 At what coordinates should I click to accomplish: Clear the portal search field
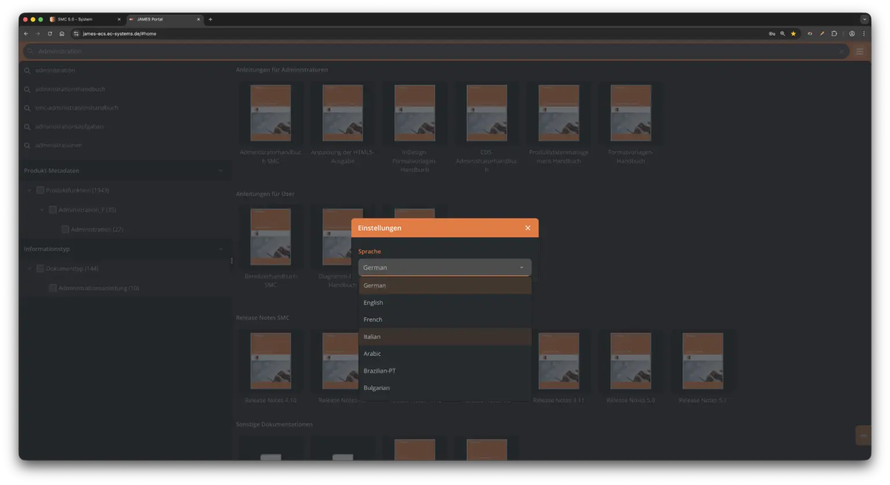pos(841,52)
